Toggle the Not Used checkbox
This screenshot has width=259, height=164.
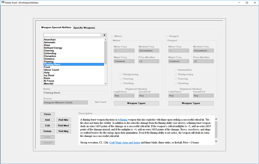(93, 102)
